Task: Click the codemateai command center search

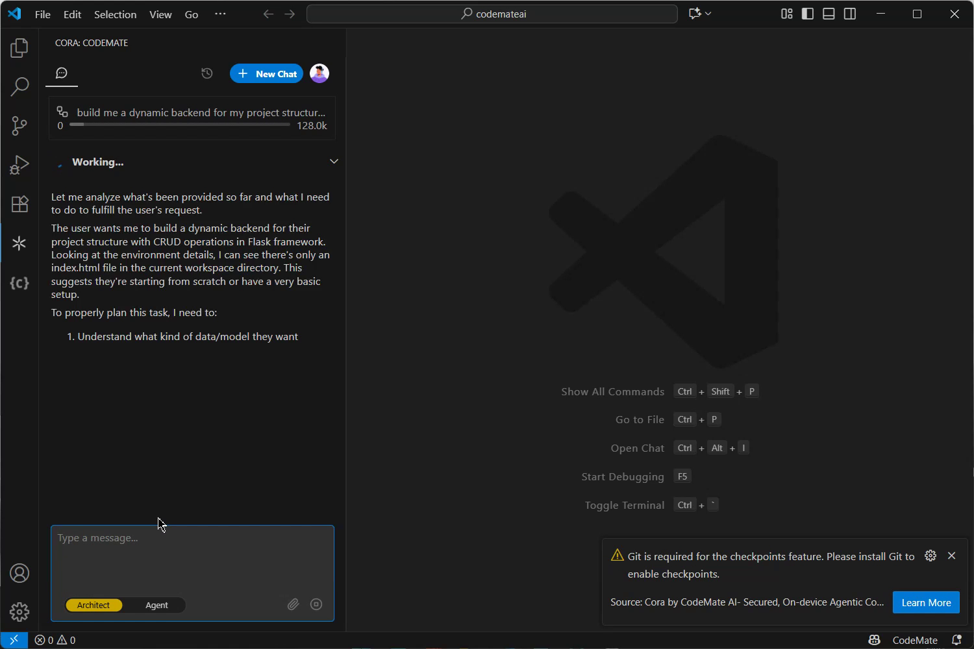Action: (x=492, y=14)
